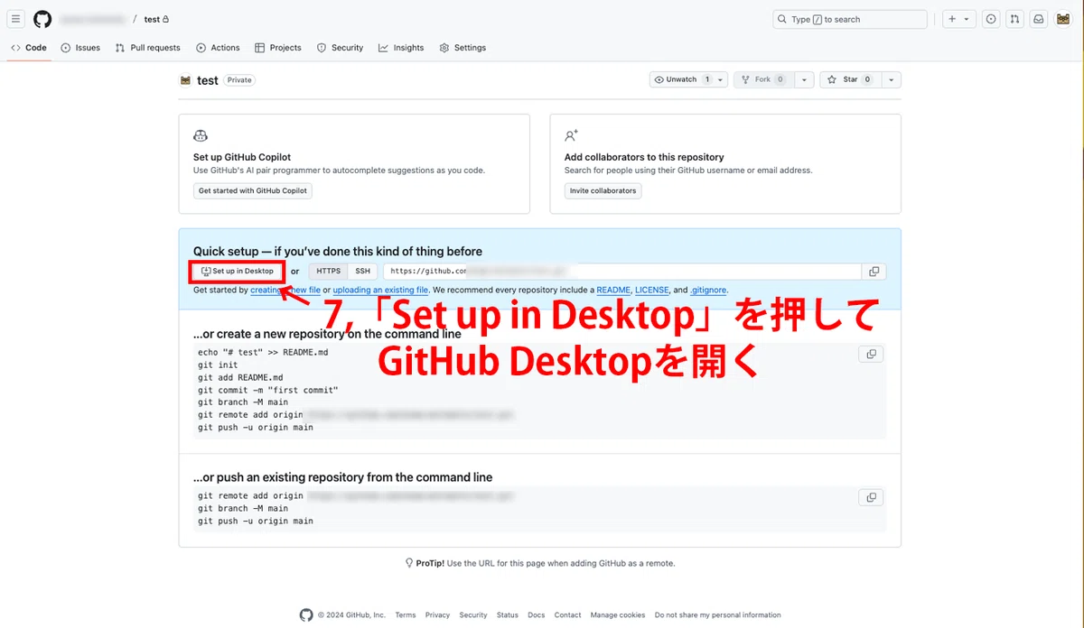Open the Status footer link
Viewport: 1084px width, 628px height.
[x=508, y=615]
